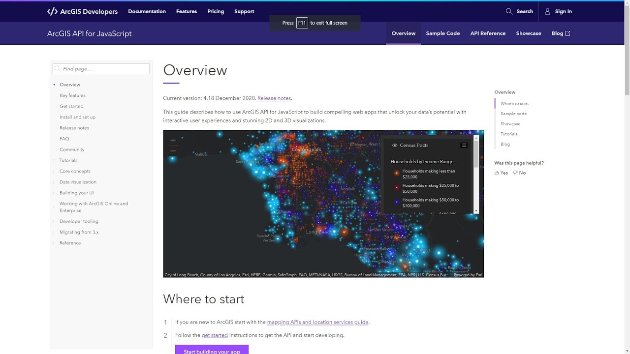Click the Start building your app button
This screenshot has width=630, height=354.
(x=212, y=350)
